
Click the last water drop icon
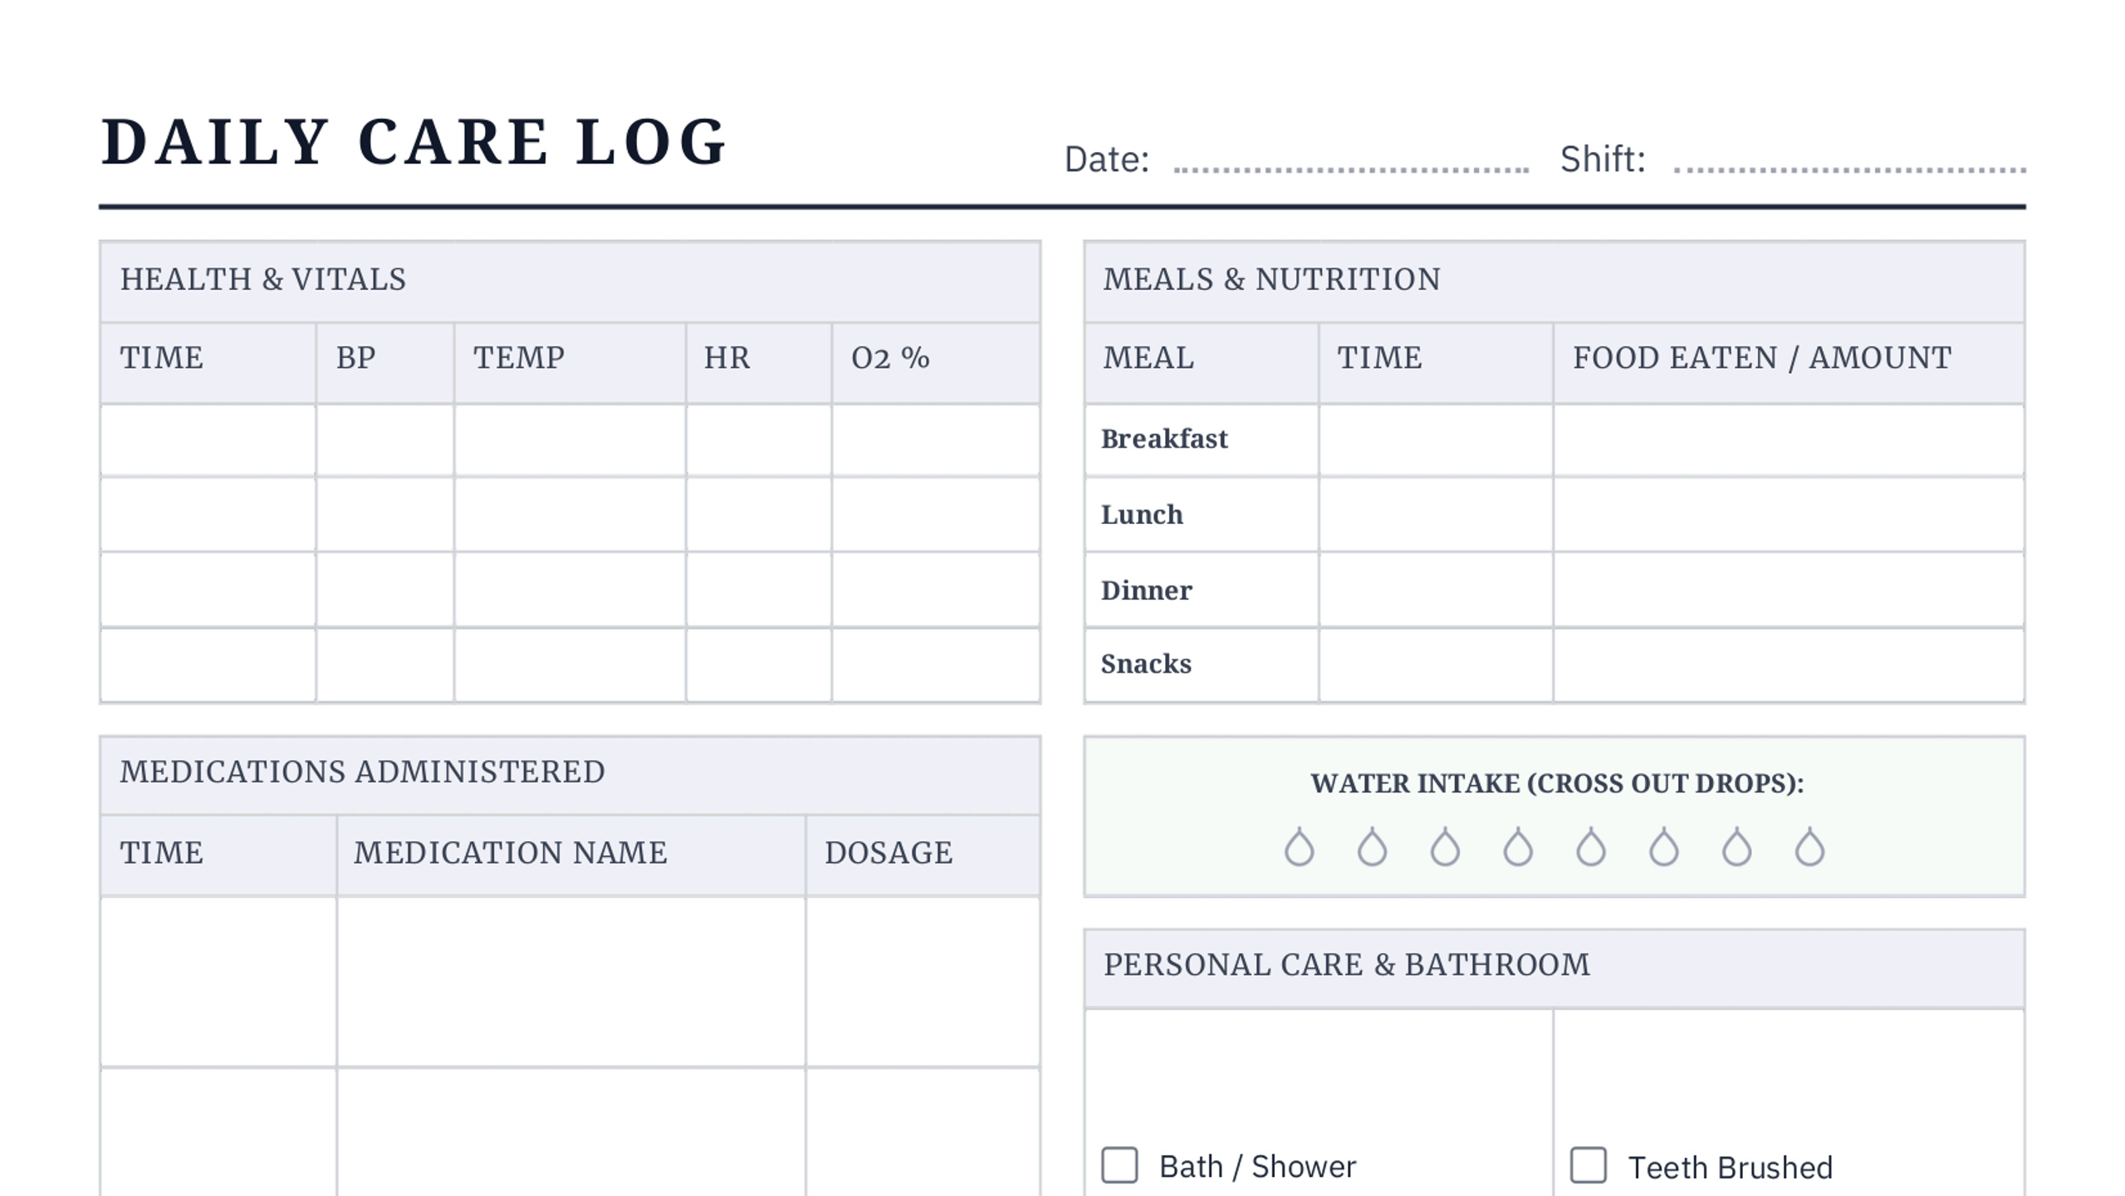click(x=1809, y=847)
